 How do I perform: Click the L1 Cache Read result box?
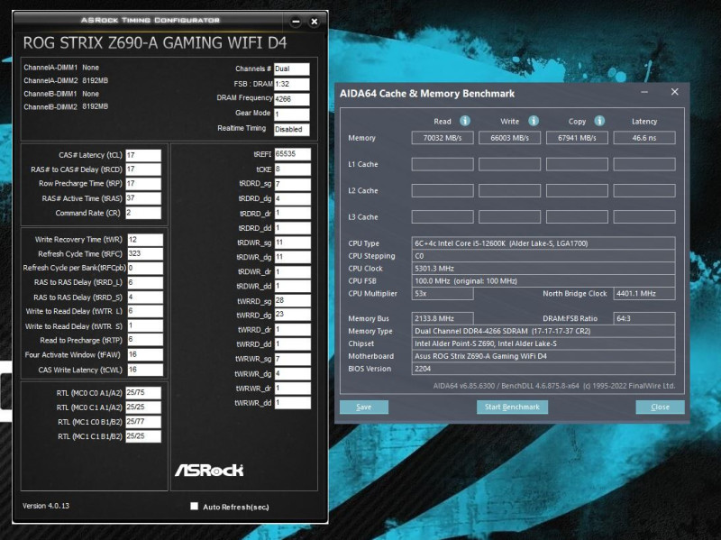(x=443, y=164)
